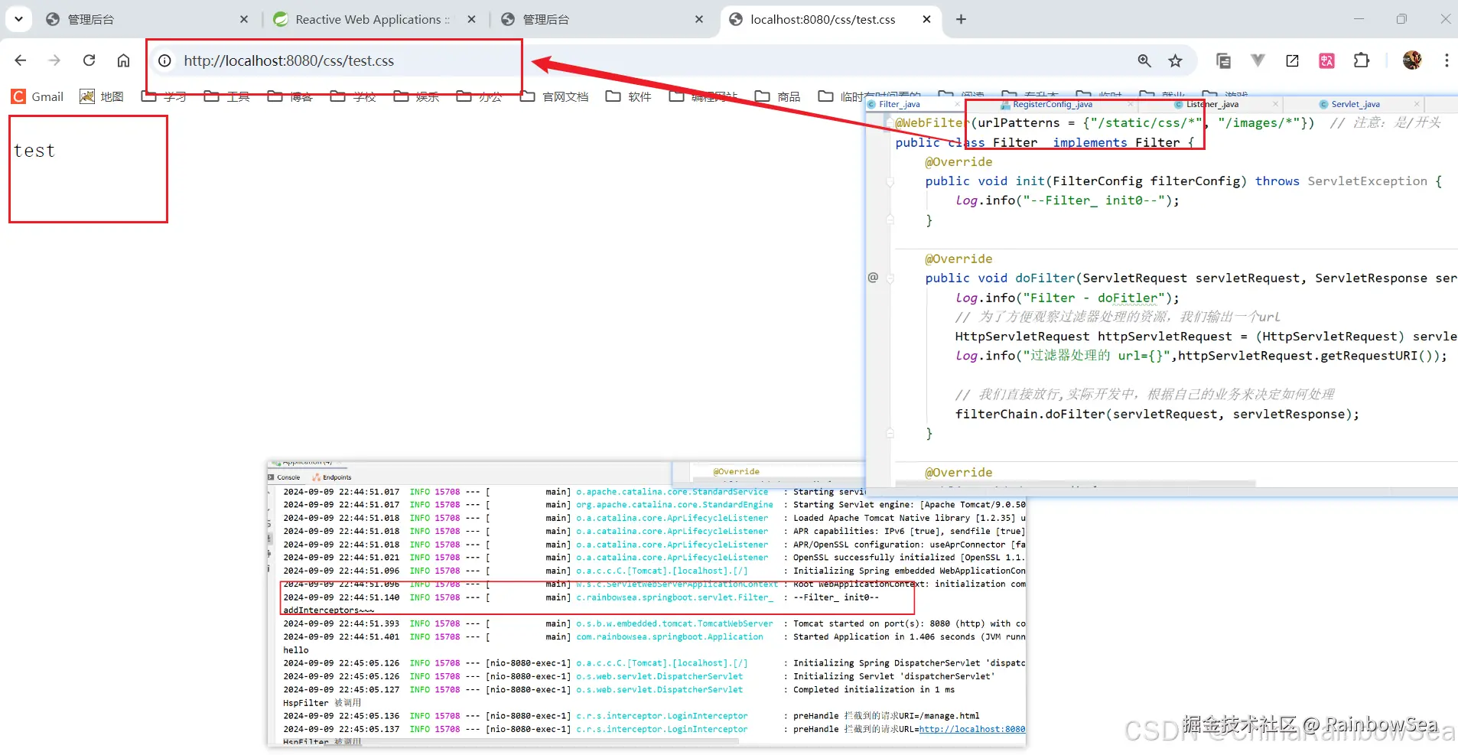Expand the 官网文档 bookmark folder
The width and height of the screenshot is (1458, 755).
point(555,96)
